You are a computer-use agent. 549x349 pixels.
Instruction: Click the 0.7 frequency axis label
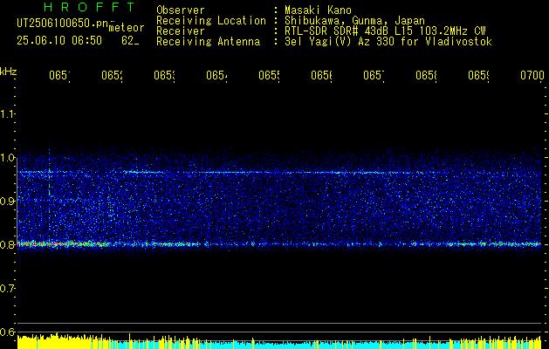(7, 289)
